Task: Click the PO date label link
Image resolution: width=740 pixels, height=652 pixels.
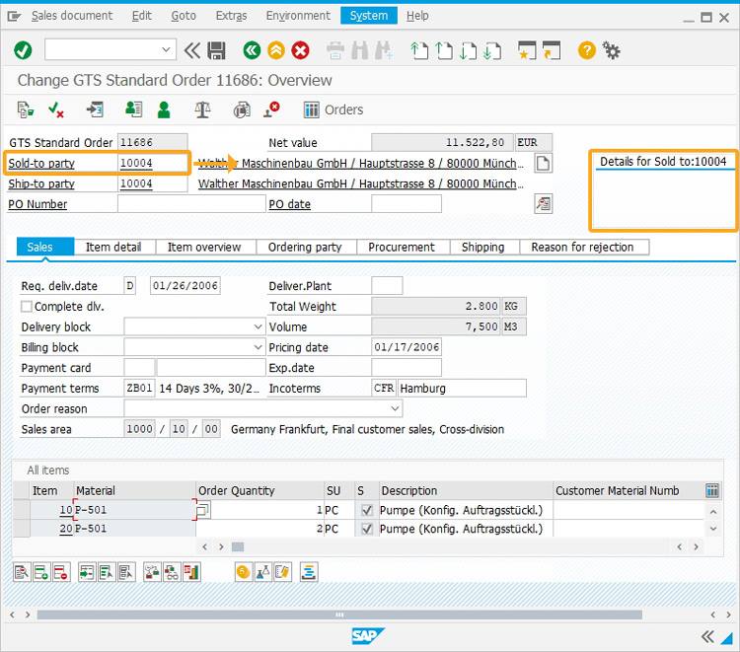Action: pyautogui.click(x=290, y=204)
